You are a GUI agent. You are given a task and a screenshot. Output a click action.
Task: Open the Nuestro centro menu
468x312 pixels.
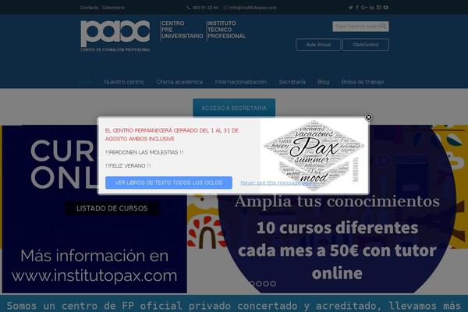click(x=124, y=82)
